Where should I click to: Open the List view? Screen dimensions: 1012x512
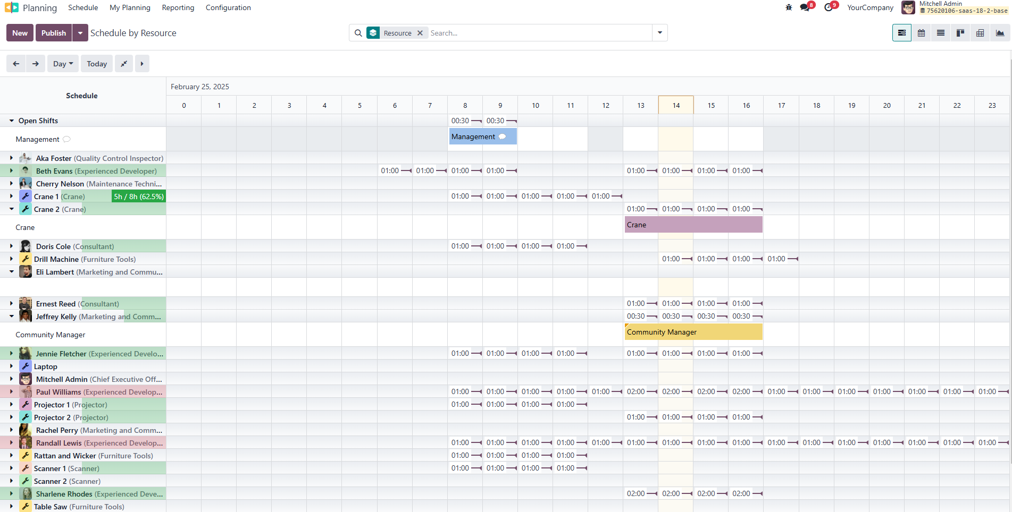point(941,32)
